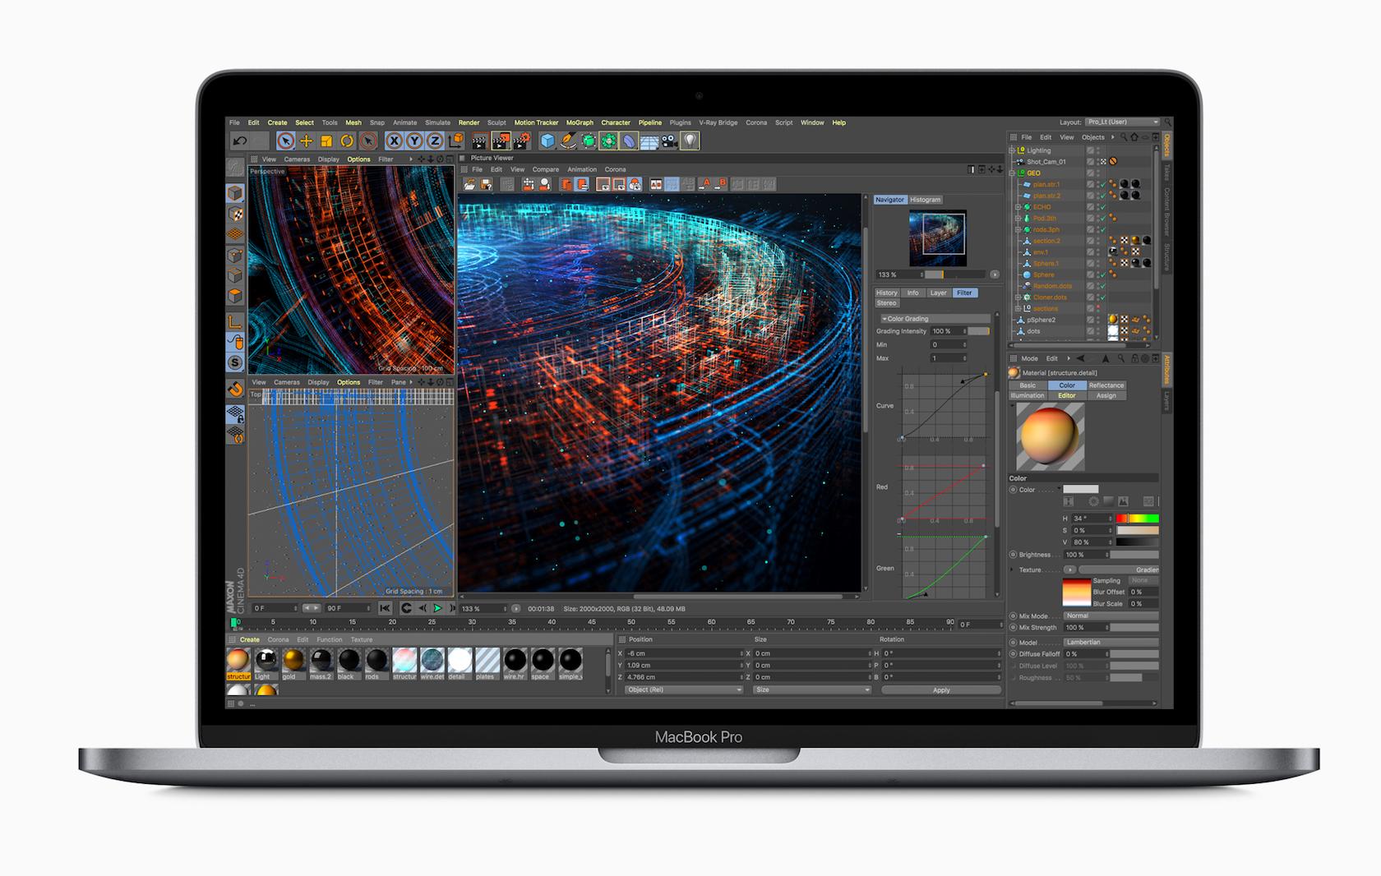Switch to the Histogram tab

click(x=925, y=200)
